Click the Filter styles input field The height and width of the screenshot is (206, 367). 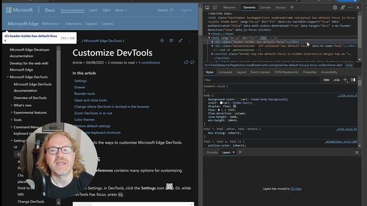click(x=261, y=80)
